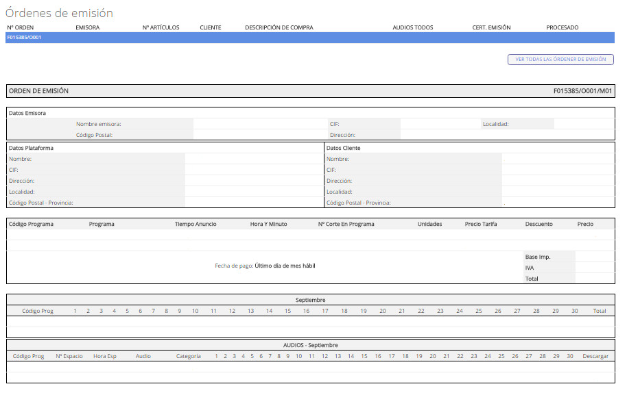The height and width of the screenshot is (395, 627).
Task: Click the Dirección label in Datos Emisora
Action: click(342, 135)
